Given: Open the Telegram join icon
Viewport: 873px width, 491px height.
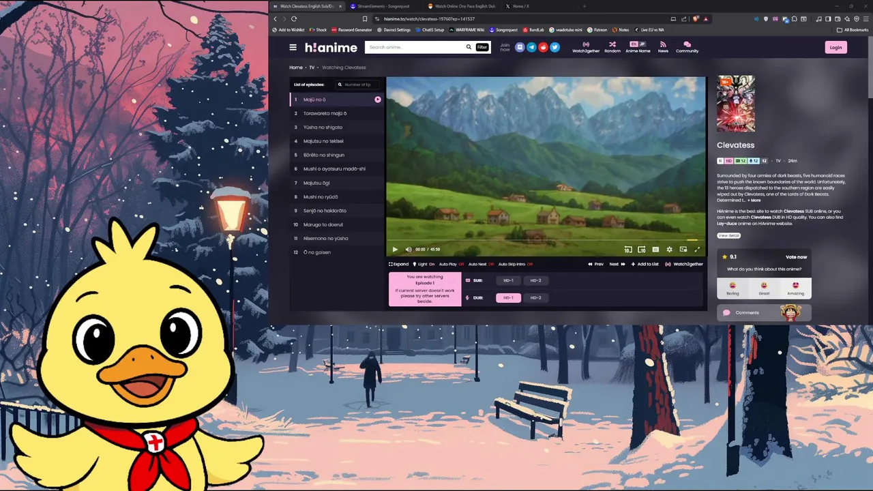Looking at the screenshot, I should [531, 47].
